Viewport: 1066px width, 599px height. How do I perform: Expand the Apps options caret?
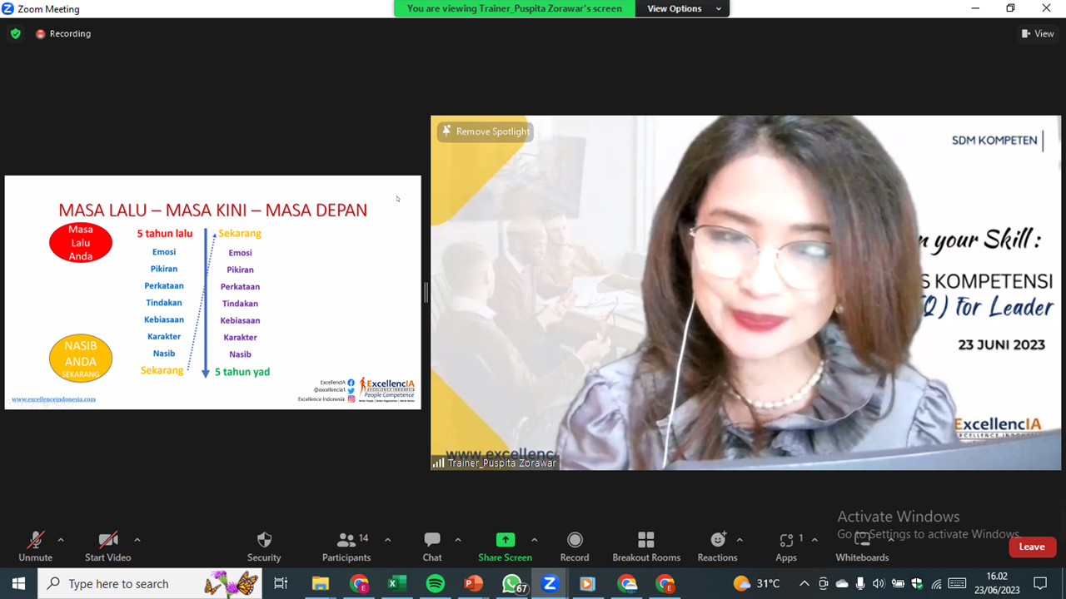tap(814, 540)
